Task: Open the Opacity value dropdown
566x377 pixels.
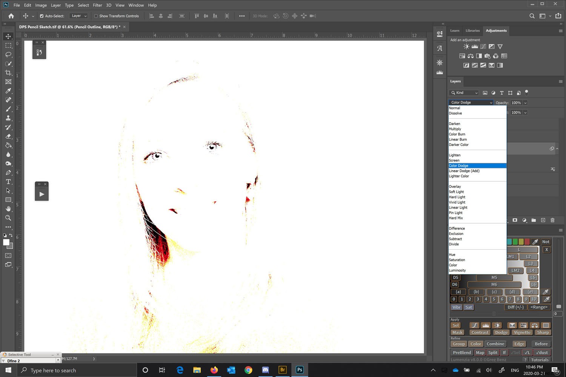Action: tap(525, 103)
